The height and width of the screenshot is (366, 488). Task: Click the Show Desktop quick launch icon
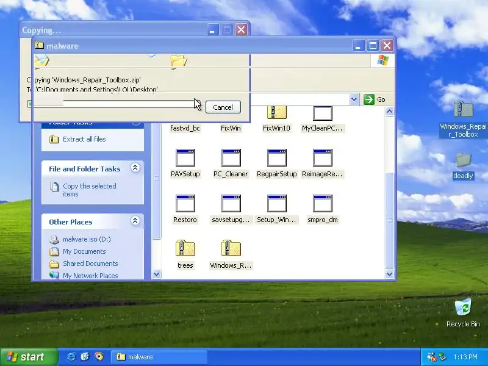[85, 357]
